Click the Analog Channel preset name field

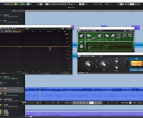[x=95, y=31]
